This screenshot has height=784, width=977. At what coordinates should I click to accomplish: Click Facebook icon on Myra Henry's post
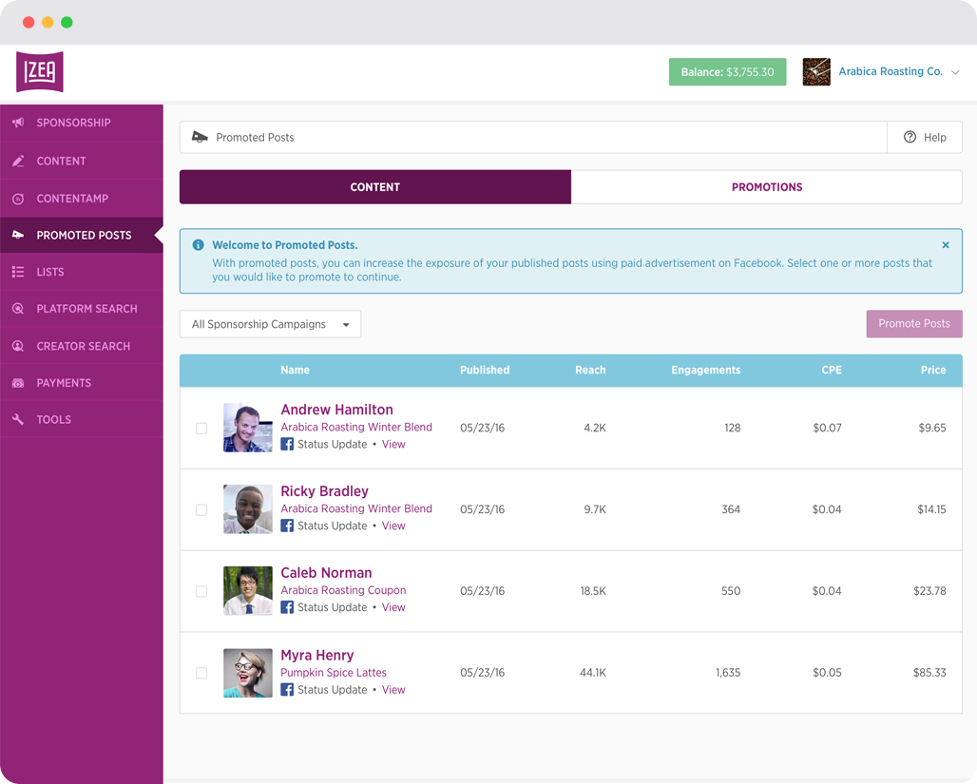tap(287, 690)
